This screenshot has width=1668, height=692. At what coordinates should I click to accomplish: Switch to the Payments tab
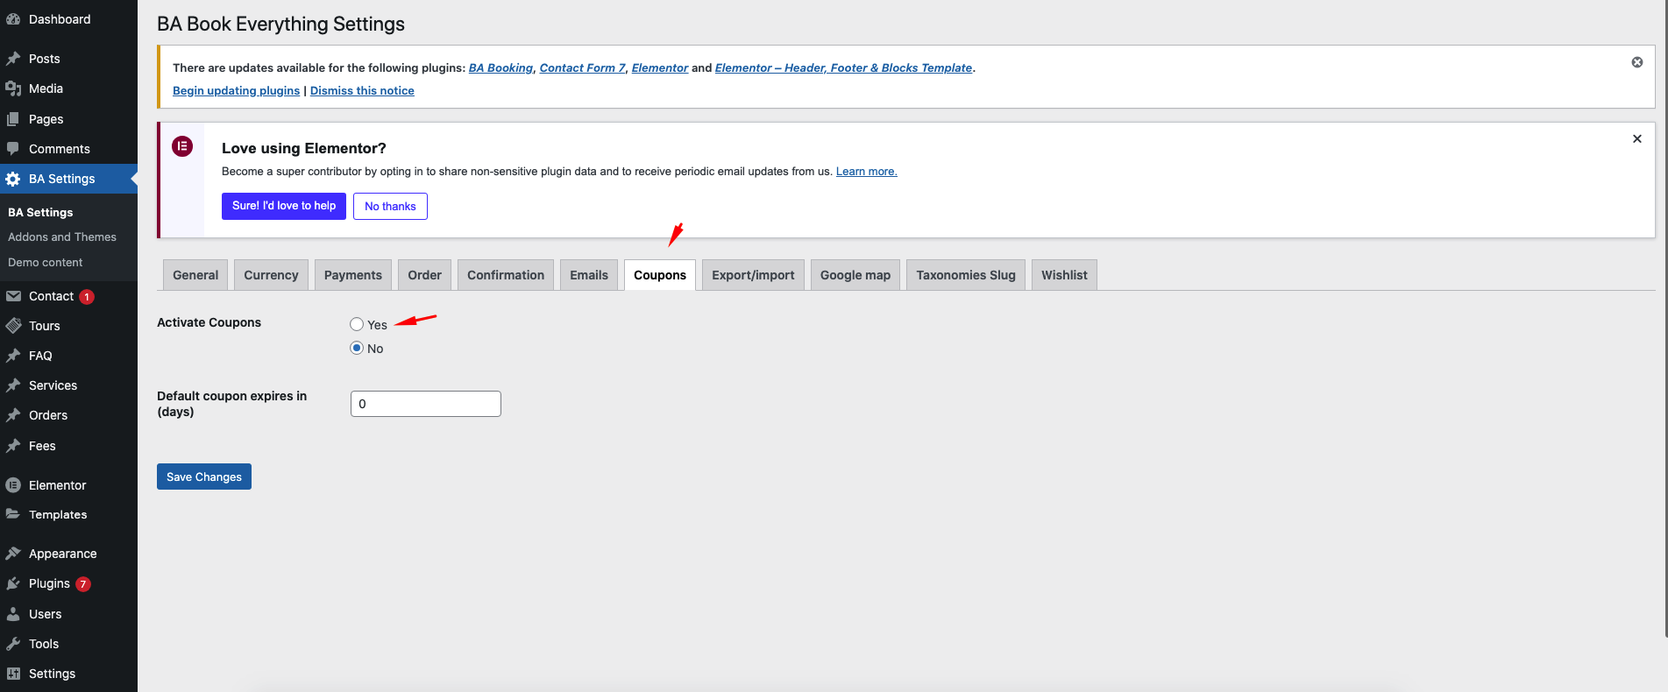[353, 275]
